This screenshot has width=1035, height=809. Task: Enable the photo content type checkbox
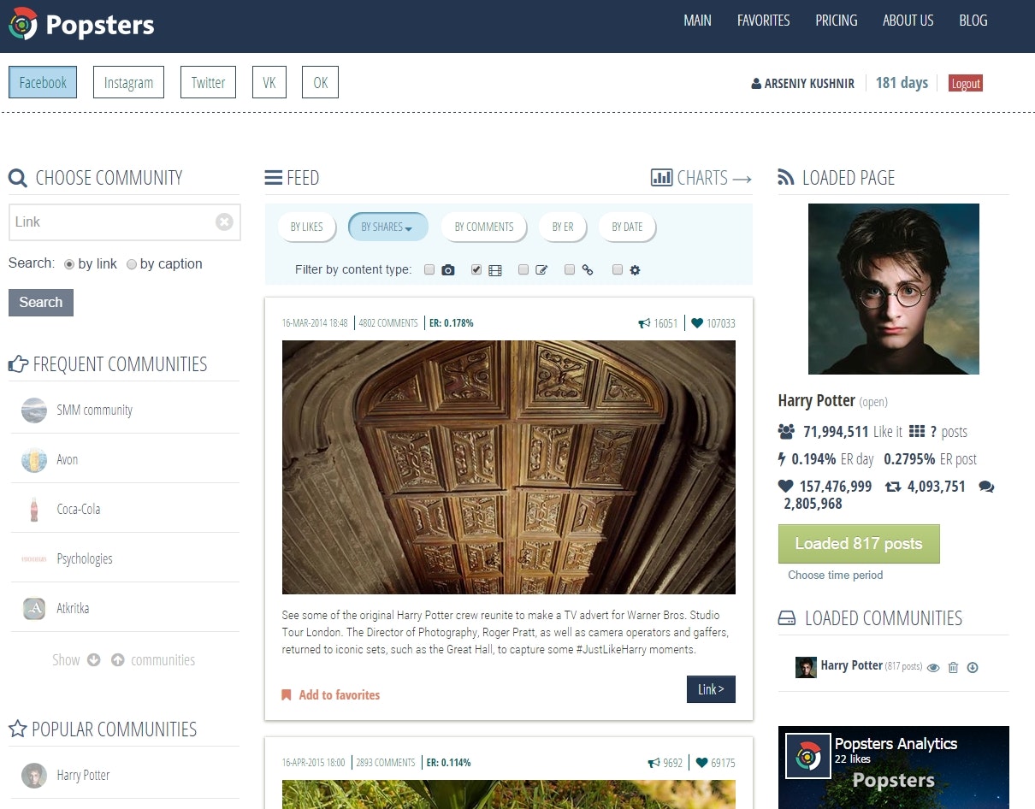click(x=429, y=269)
